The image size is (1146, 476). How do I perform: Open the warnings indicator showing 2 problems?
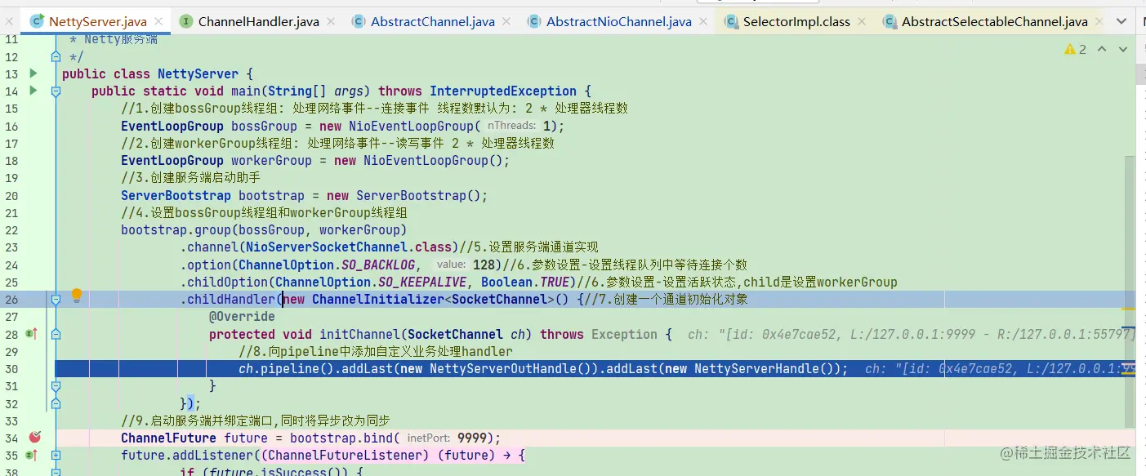click(1075, 50)
